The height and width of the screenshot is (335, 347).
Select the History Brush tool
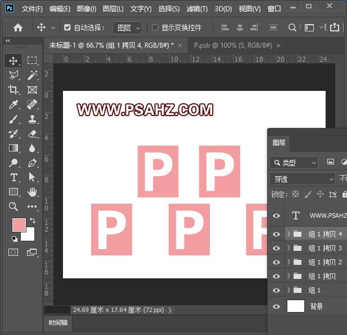(13, 134)
